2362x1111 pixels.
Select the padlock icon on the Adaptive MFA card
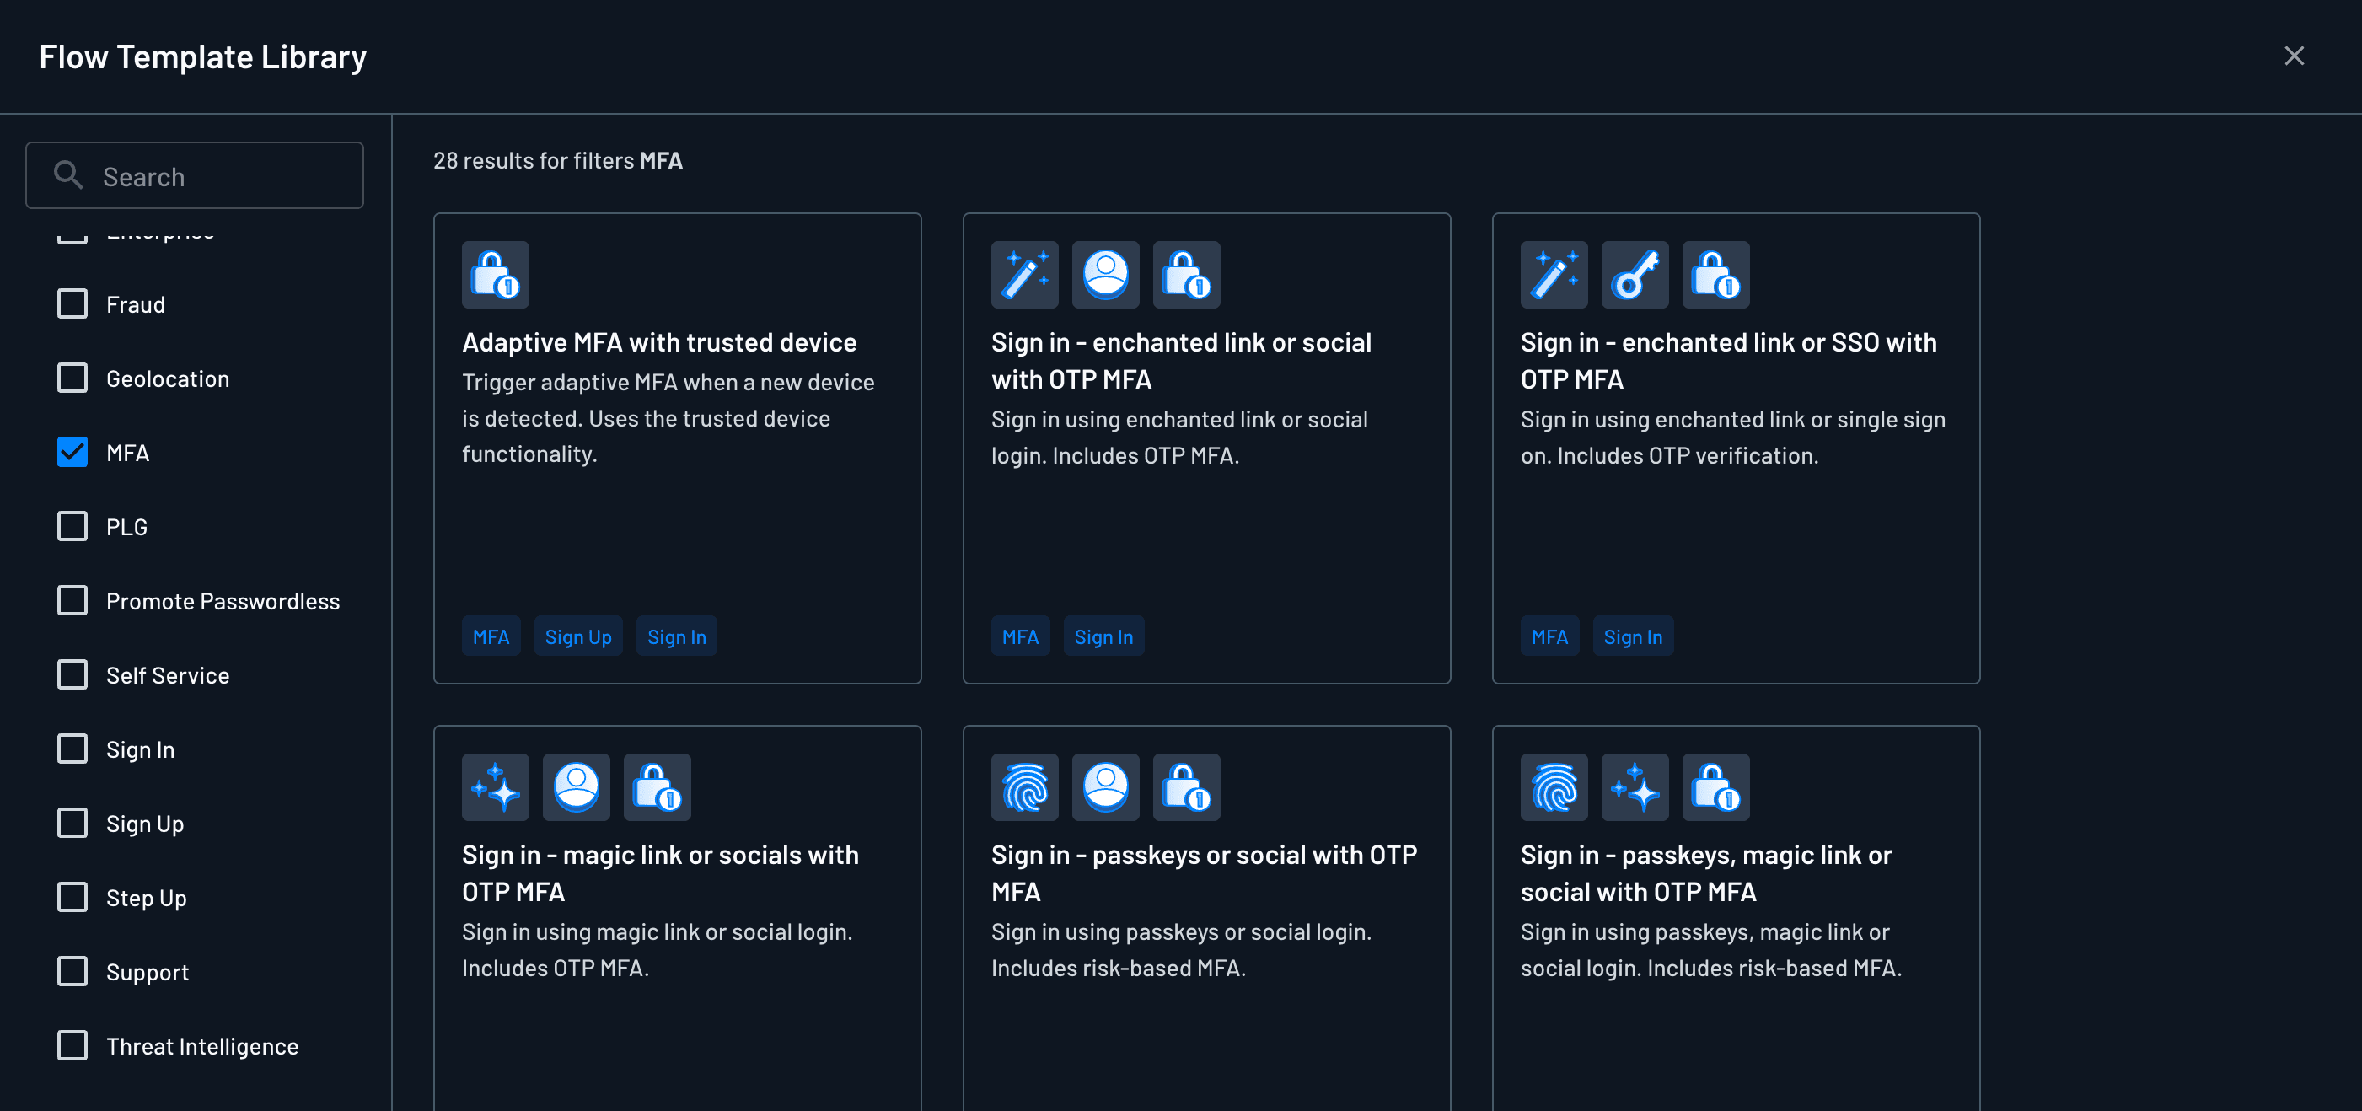coord(494,274)
